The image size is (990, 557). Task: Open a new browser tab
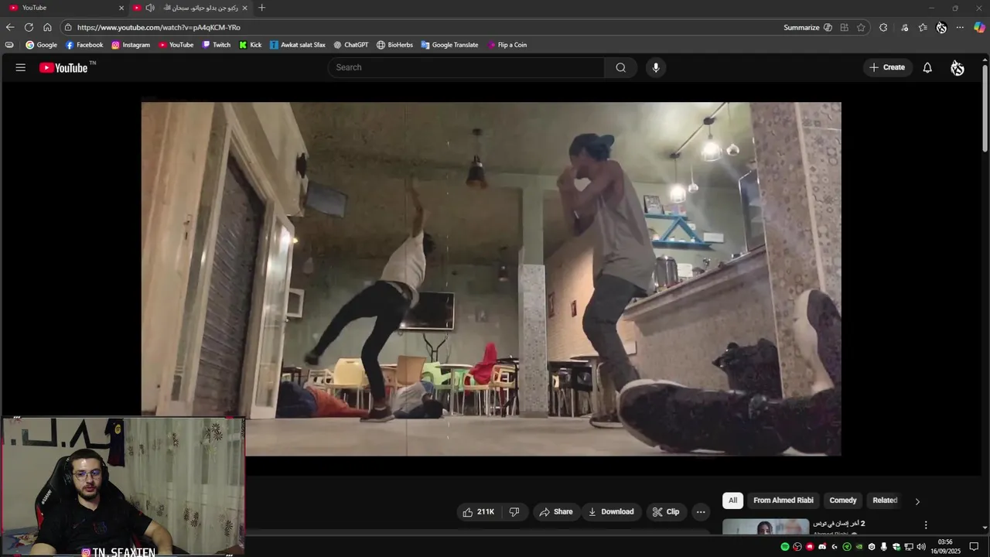pyautogui.click(x=261, y=8)
